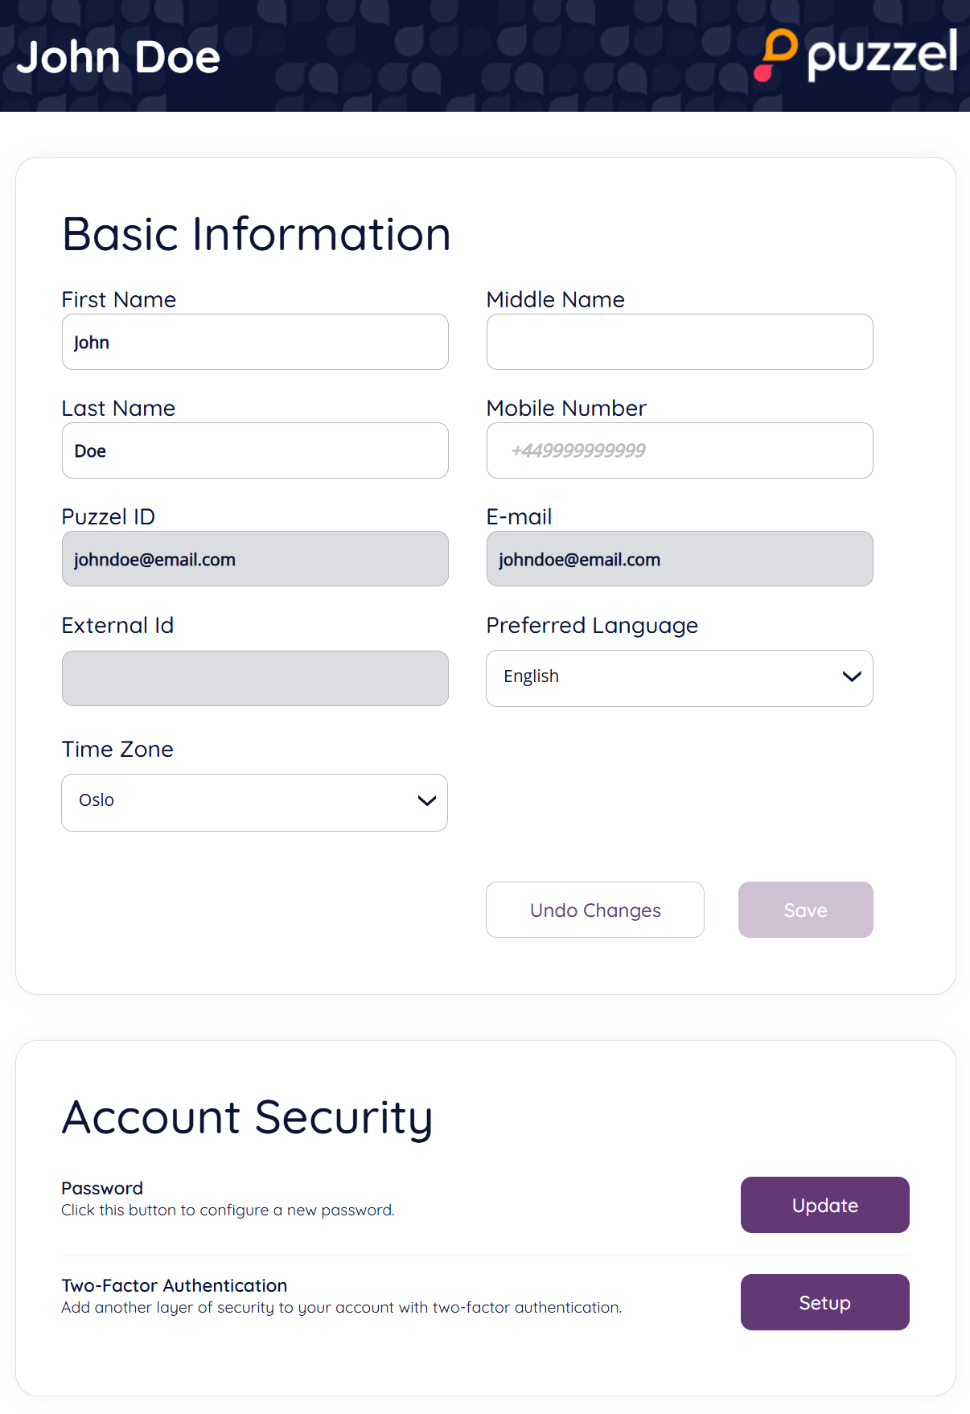Viewport: 970px width, 1414px height.
Task: Click the Mobile Number input field
Action: pyautogui.click(x=680, y=451)
